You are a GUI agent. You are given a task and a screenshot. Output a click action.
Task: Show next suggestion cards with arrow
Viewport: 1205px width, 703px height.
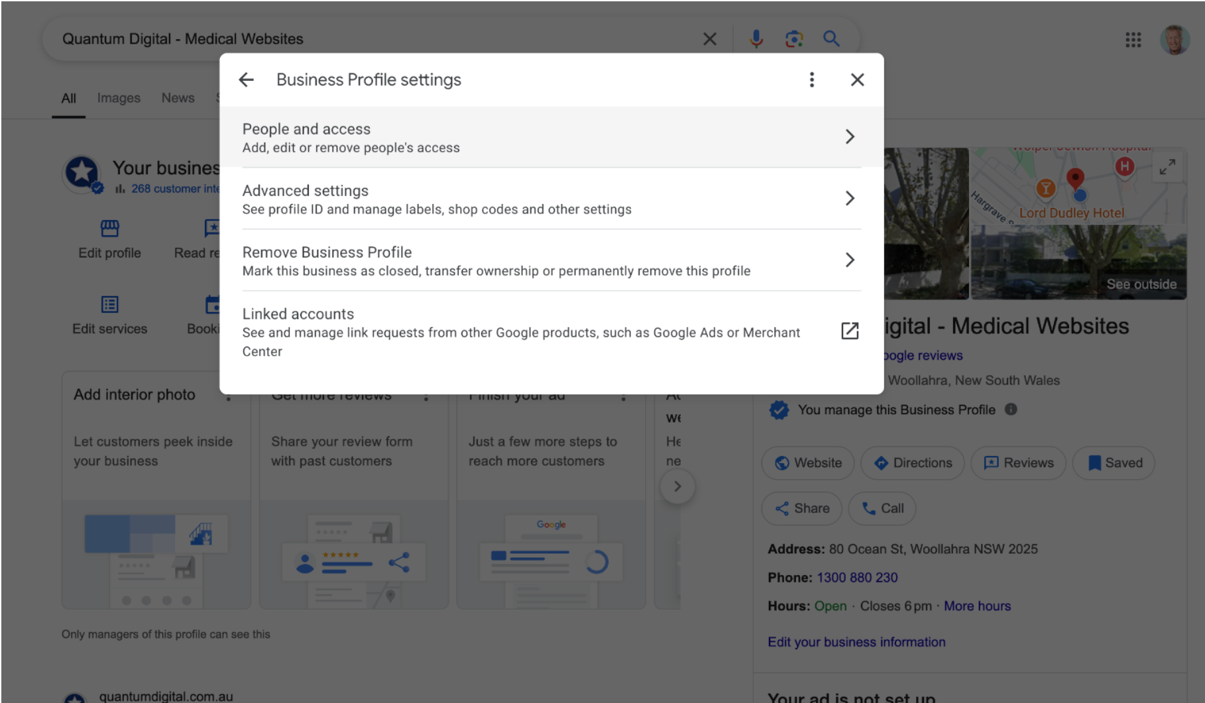coord(677,486)
